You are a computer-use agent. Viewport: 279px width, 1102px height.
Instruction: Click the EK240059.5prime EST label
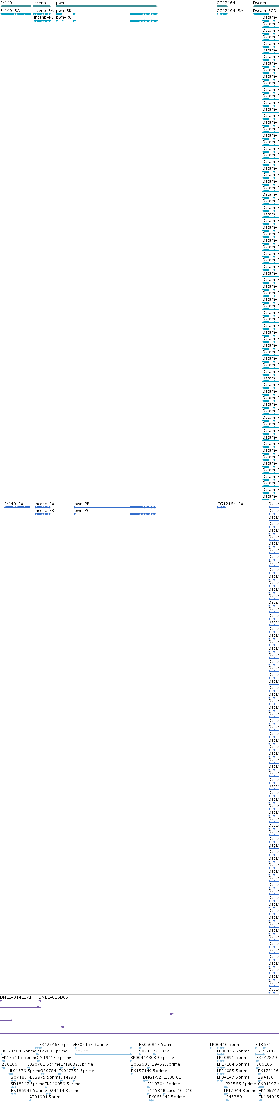[x=62, y=1084]
